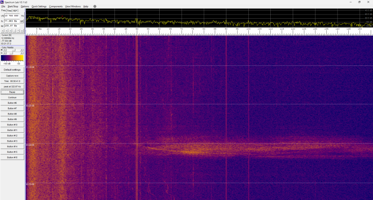The width and height of the screenshot is (373, 200).
Task: Click the 100 mark on frequency scale
Action: pos(248,29)
